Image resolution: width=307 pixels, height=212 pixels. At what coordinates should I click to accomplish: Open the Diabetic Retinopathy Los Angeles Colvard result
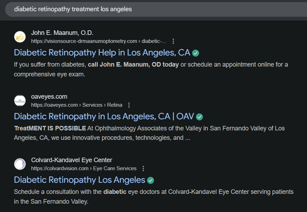[79, 180]
